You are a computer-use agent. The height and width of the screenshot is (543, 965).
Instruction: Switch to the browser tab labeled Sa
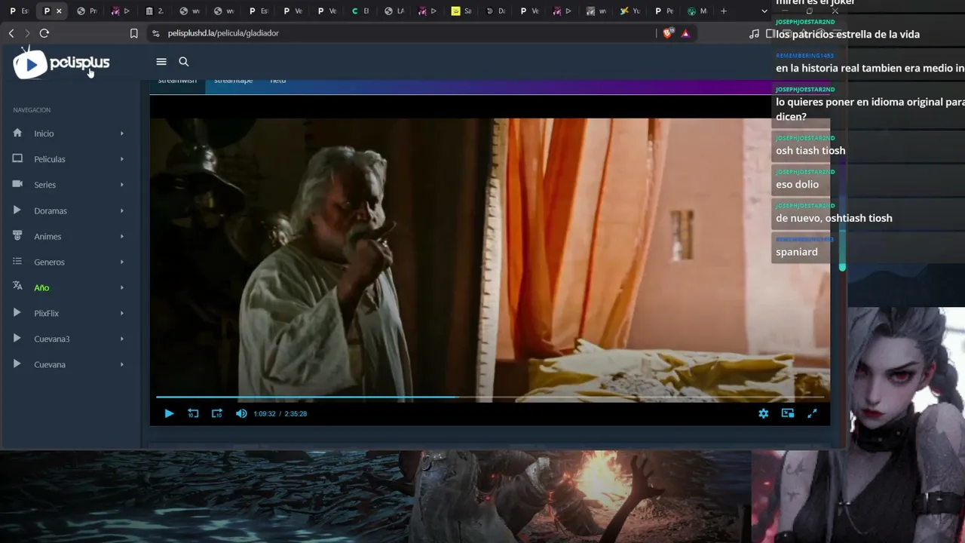[x=462, y=11]
